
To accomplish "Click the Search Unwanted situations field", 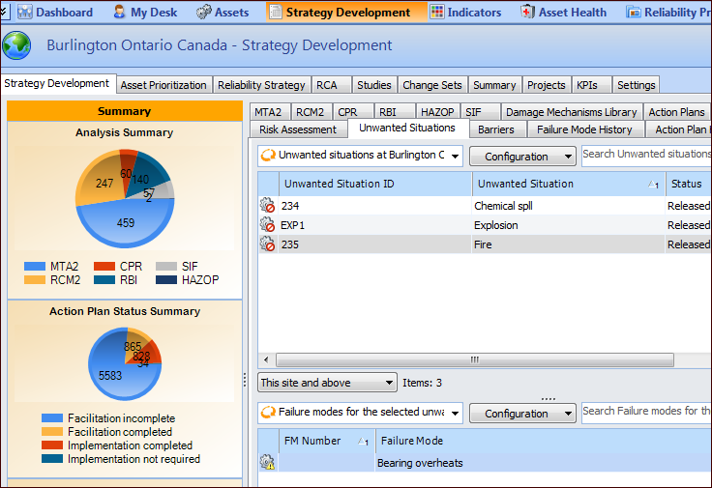I will point(645,155).
